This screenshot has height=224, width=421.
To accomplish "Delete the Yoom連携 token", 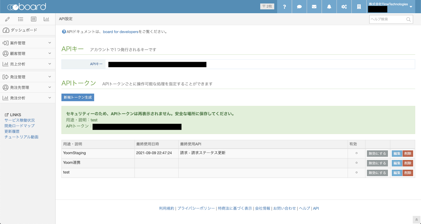I will pyautogui.click(x=408, y=163).
